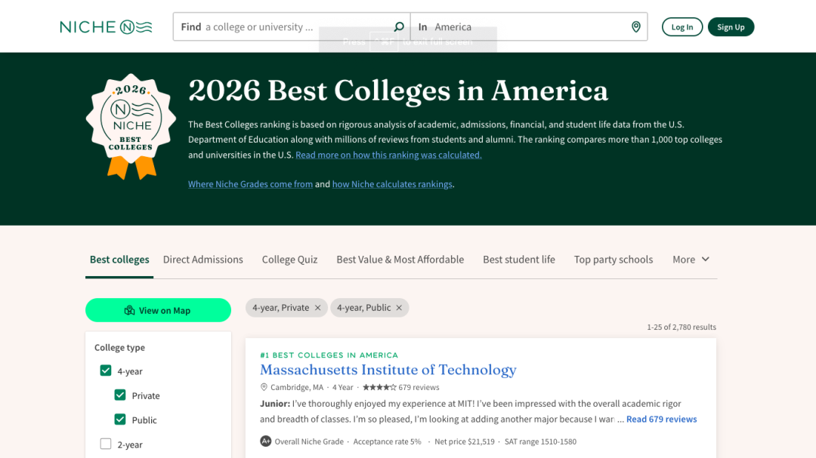Click the '1-25 of 2,780 results' text
Viewport: 816px width, 458px height.
682,327
